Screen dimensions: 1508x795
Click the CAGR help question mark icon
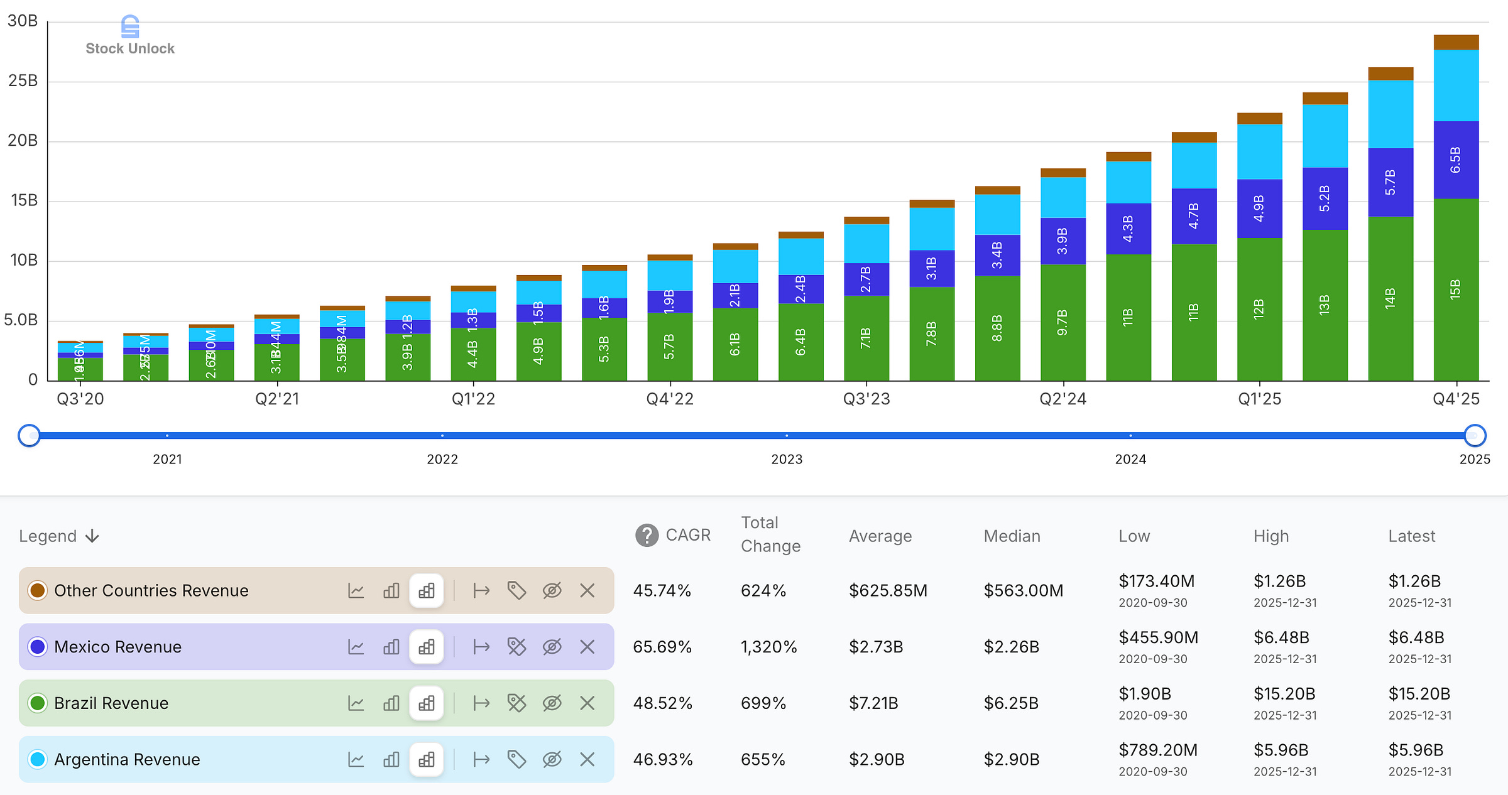click(647, 536)
